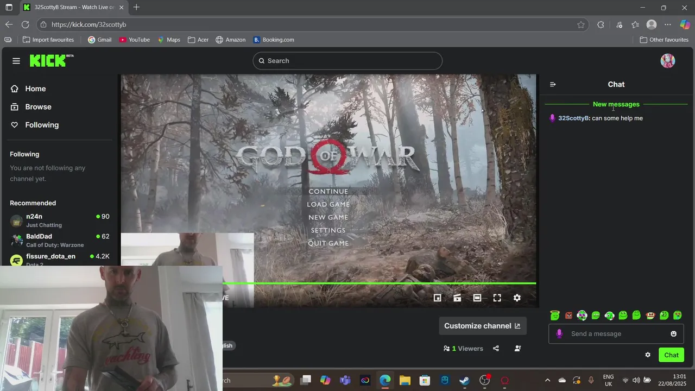Add this page to favourites star
Viewport: 695px width, 391px height.
(x=581, y=24)
